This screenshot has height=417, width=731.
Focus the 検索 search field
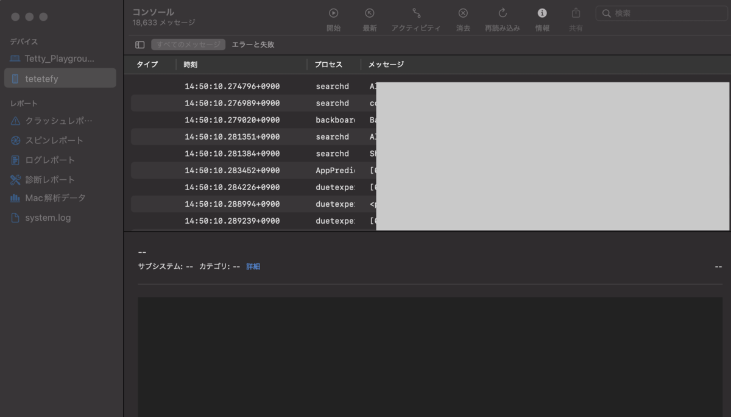(661, 13)
